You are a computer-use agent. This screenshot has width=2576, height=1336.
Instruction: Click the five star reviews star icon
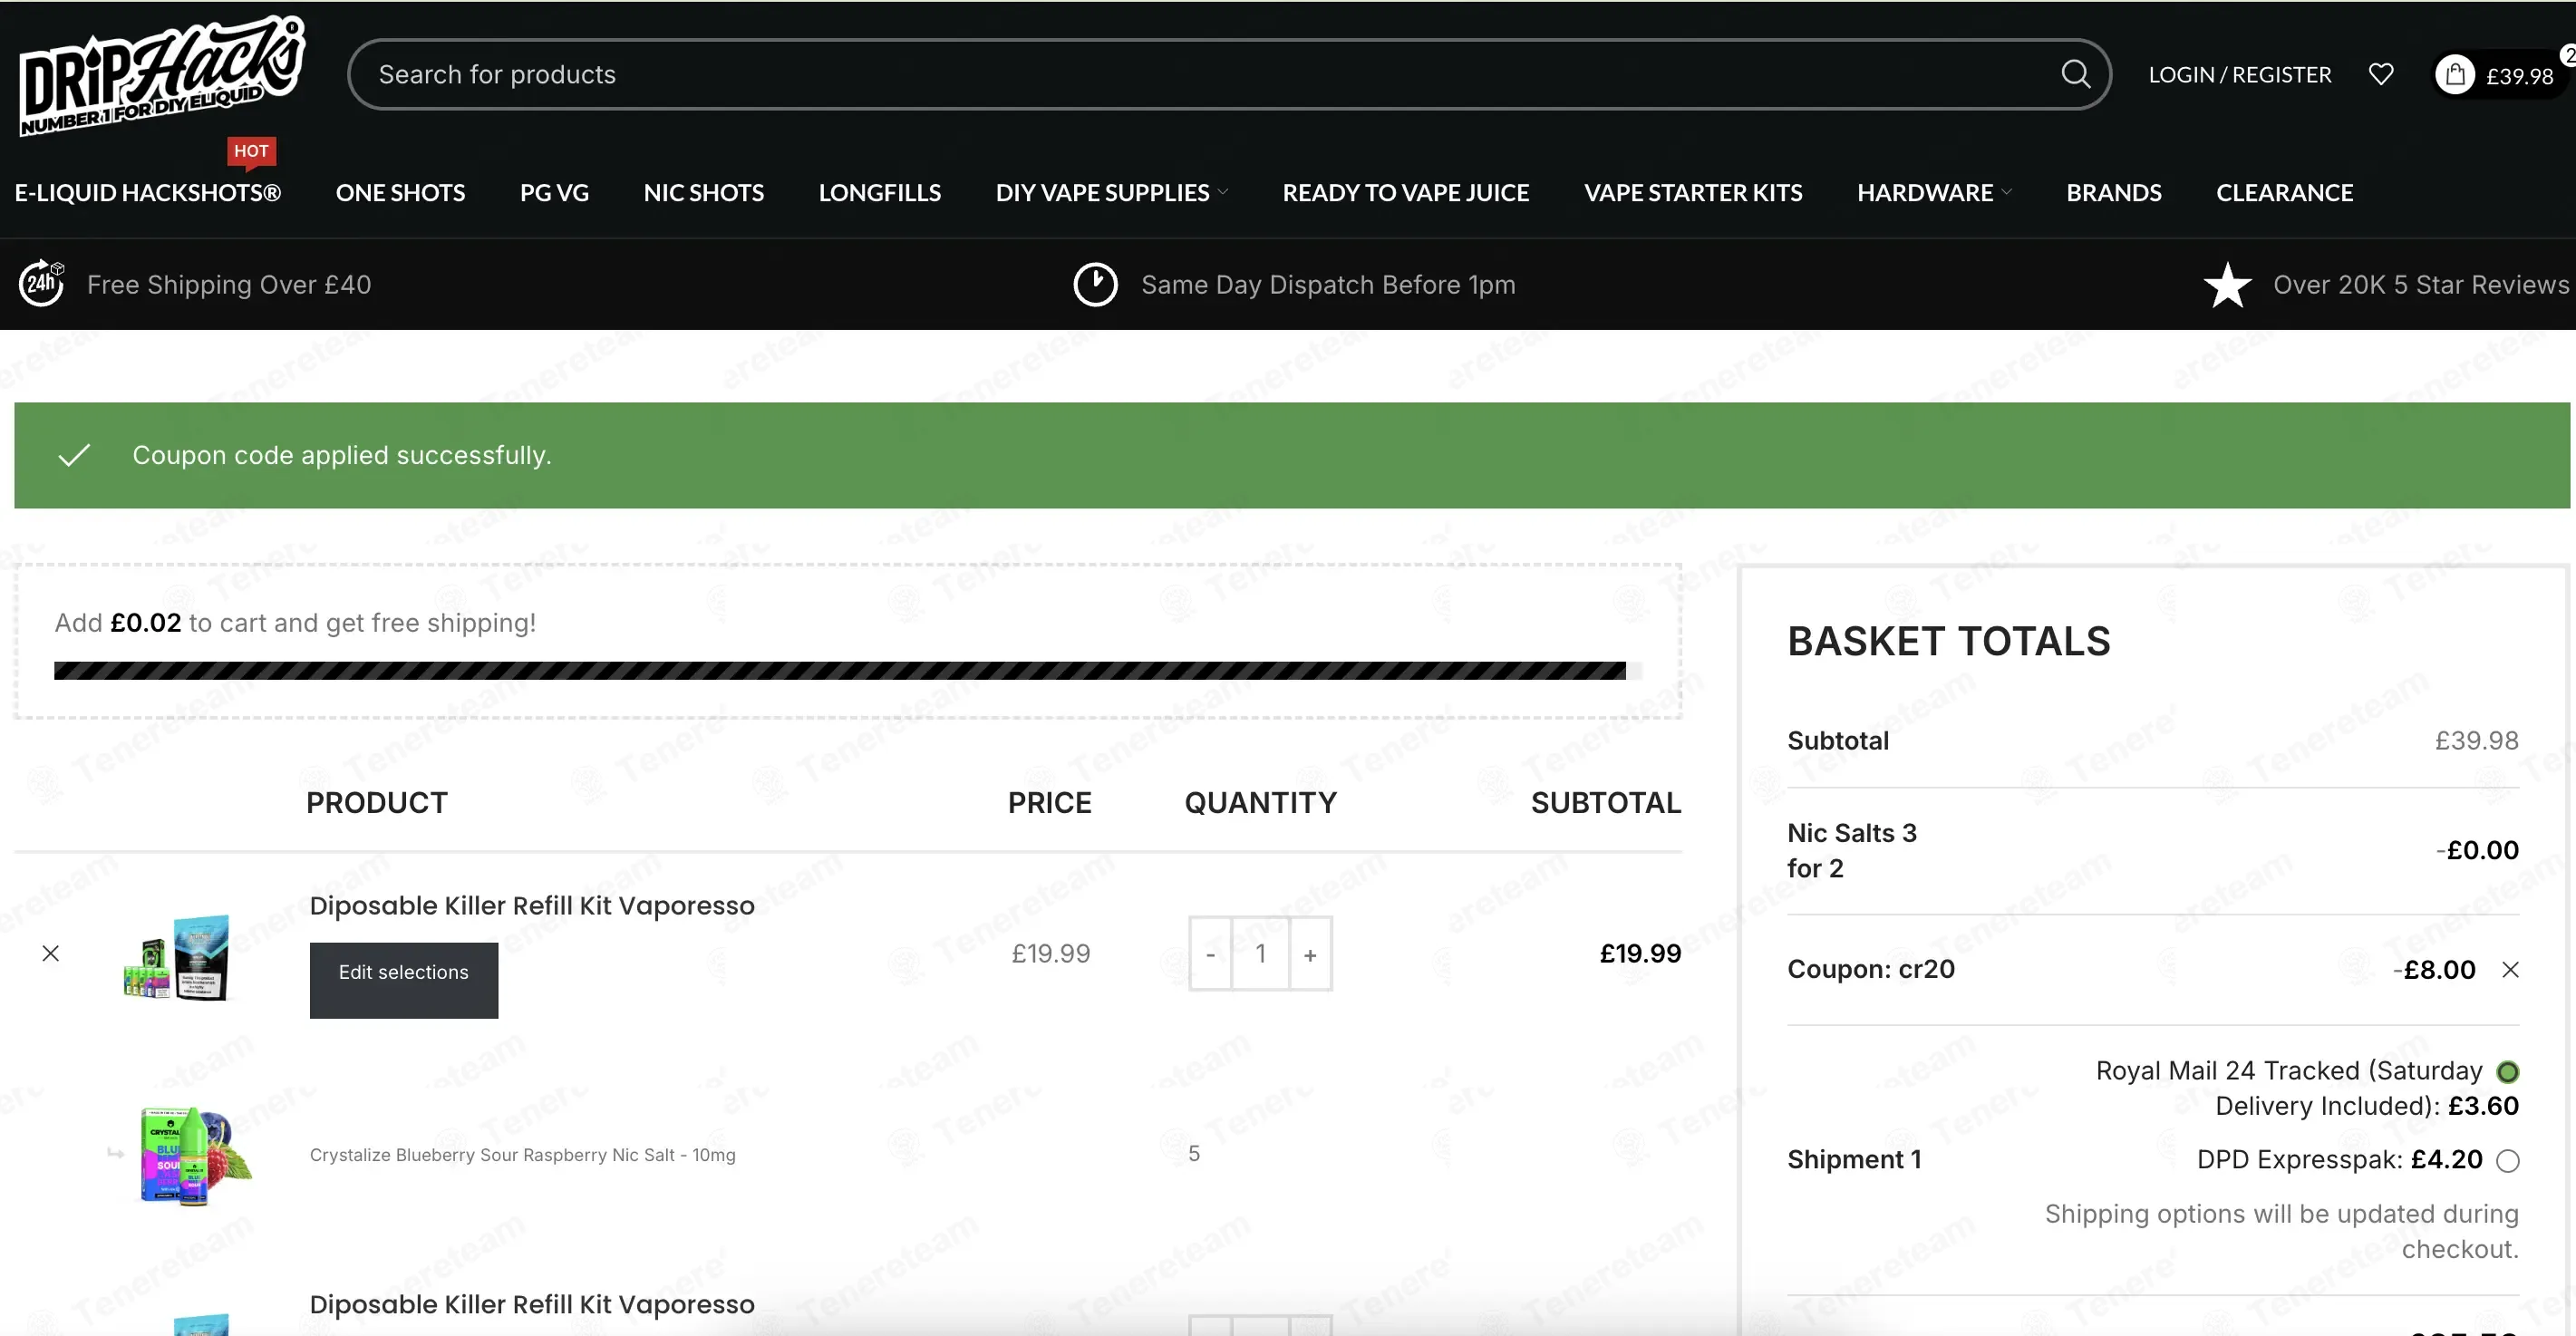[x=2228, y=285]
